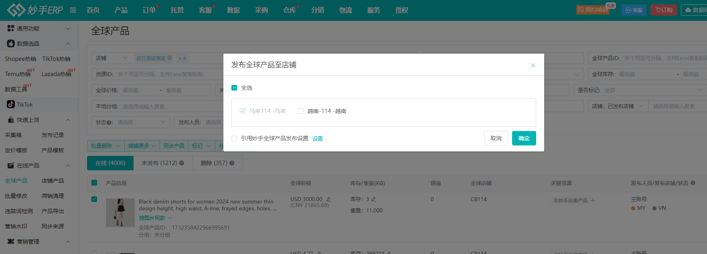Open the 标记 dropdown button

[x=201, y=146]
